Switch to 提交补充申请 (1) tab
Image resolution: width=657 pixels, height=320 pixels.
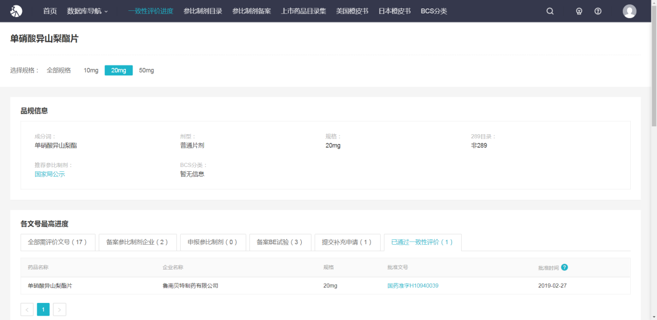347,242
